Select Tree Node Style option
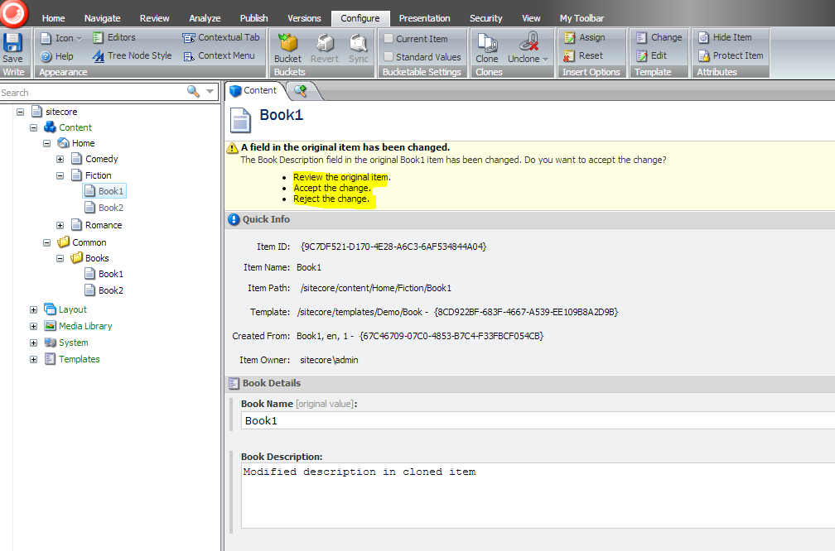Viewport: 835px width, 551px height. tap(132, 55)
